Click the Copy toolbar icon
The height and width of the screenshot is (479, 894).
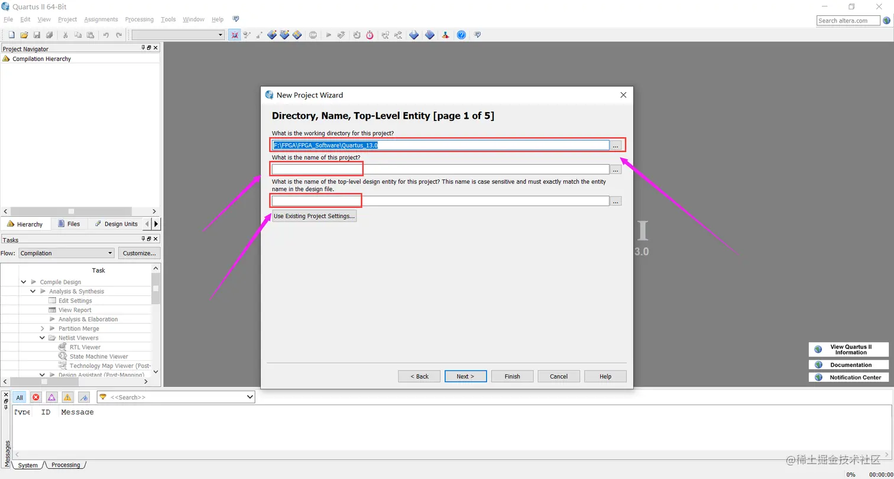tap(77, 35)
